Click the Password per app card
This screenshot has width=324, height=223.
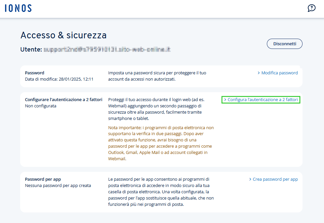[x=162, y=192]
